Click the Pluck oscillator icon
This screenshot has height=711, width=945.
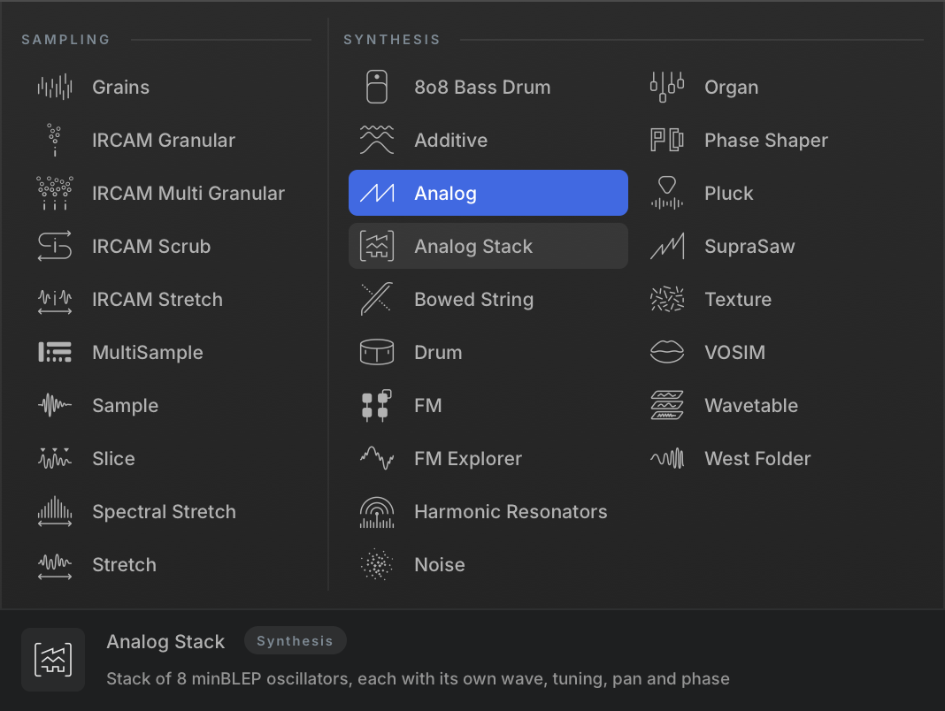tap(667, 194)
